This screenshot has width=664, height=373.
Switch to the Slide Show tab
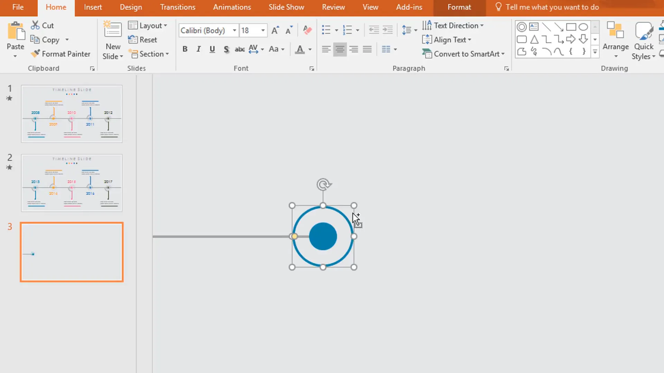286,7
